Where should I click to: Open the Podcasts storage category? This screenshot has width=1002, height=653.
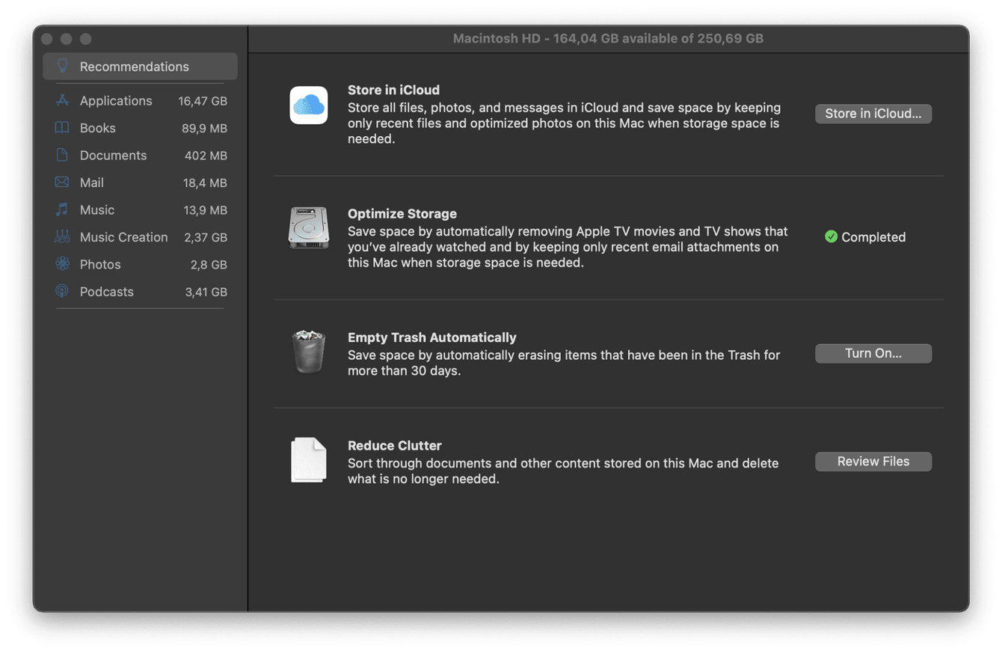141,292
